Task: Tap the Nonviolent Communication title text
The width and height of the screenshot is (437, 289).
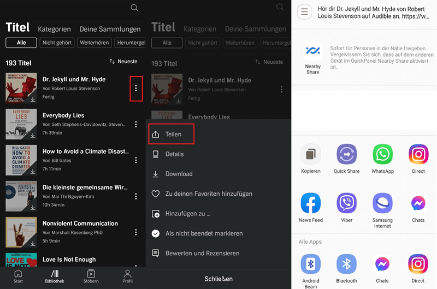Action: pyautogui.click(x=80, y=224)
